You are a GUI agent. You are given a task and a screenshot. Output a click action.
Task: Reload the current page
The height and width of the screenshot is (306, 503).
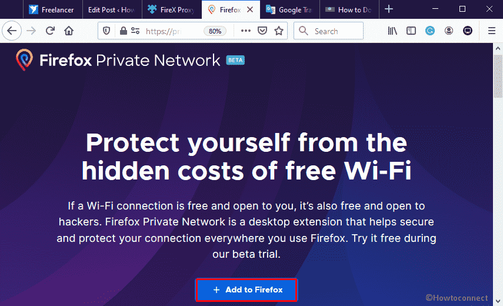point(50,31)
